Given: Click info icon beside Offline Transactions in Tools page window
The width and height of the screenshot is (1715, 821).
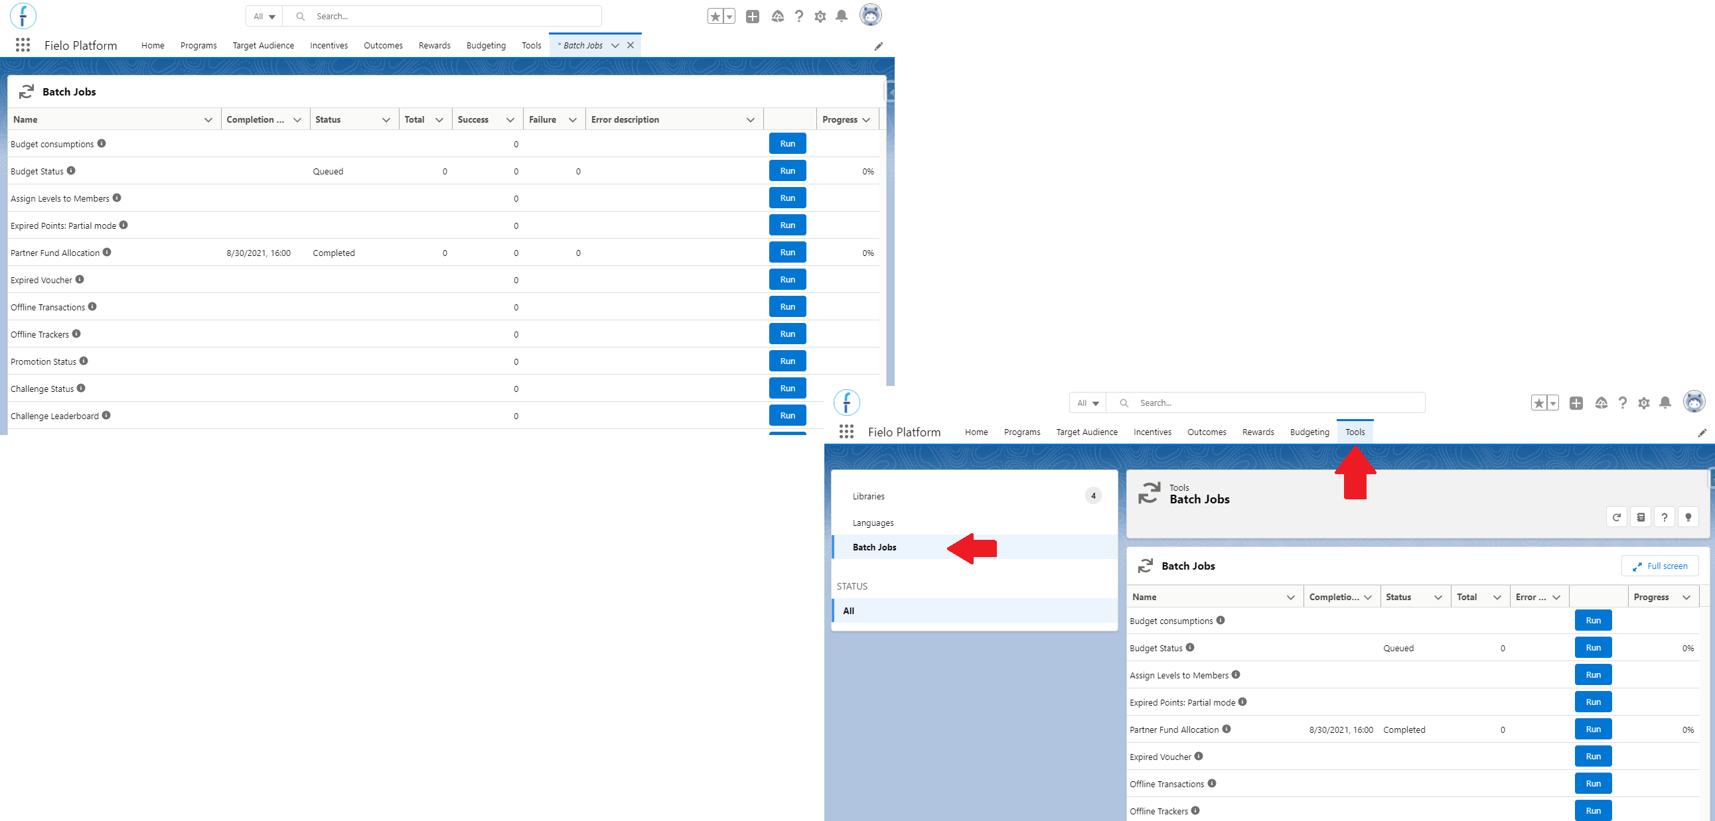Looking at the screenshot, I should tap(1213, 783).
